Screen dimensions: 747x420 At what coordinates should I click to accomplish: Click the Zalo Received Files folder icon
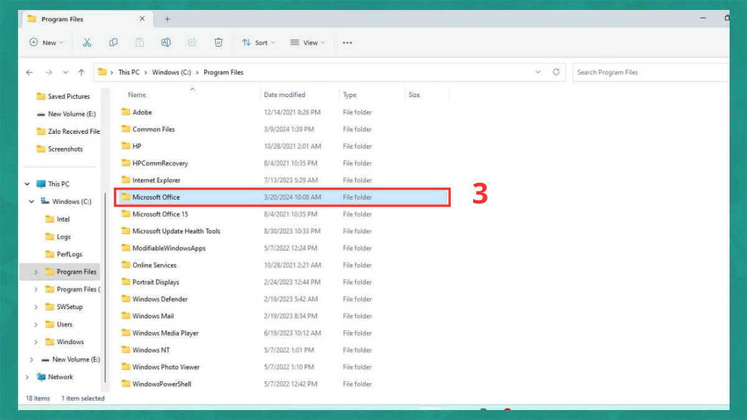click(x=41, y=132)
